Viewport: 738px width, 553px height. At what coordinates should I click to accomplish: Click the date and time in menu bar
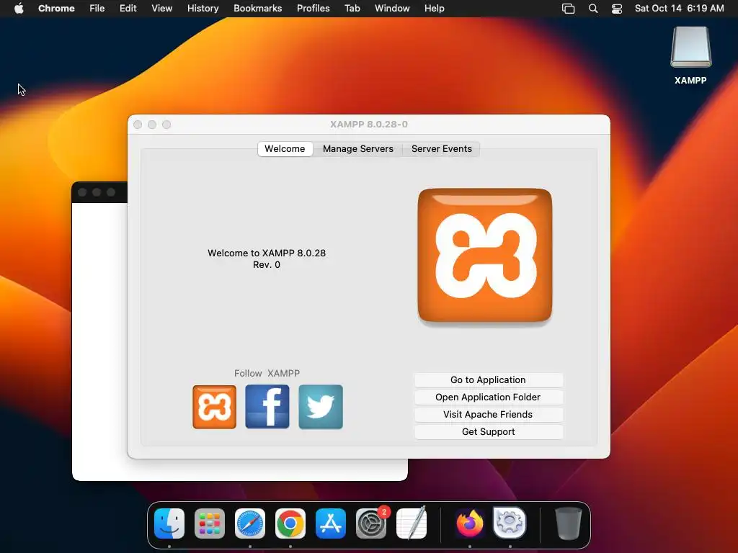679,9
